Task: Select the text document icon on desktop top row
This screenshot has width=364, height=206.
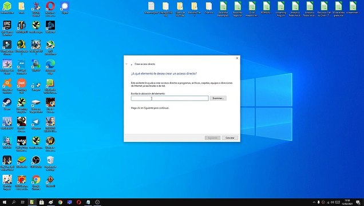Action: 151,7
